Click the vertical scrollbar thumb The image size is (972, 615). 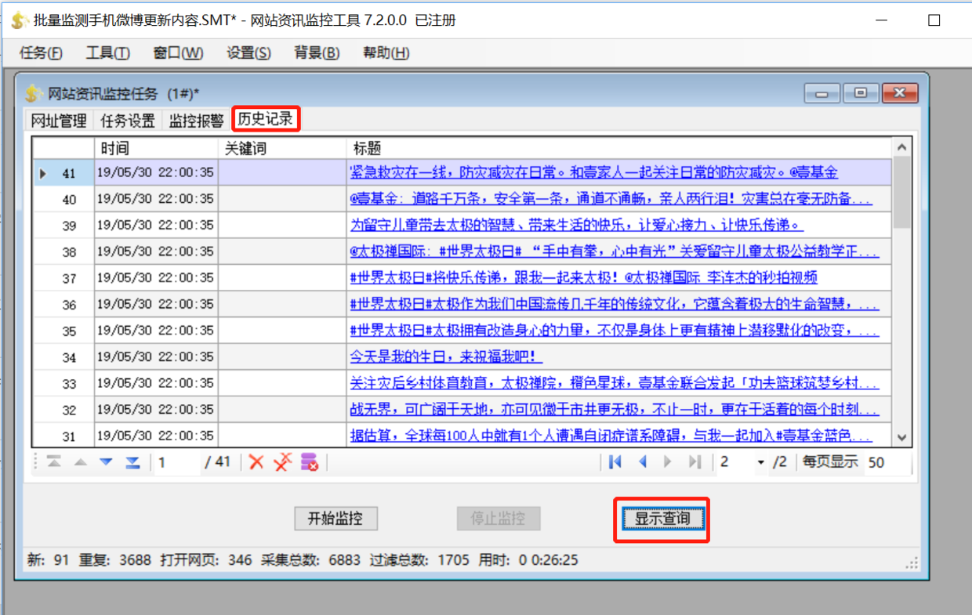coord(901,193)
